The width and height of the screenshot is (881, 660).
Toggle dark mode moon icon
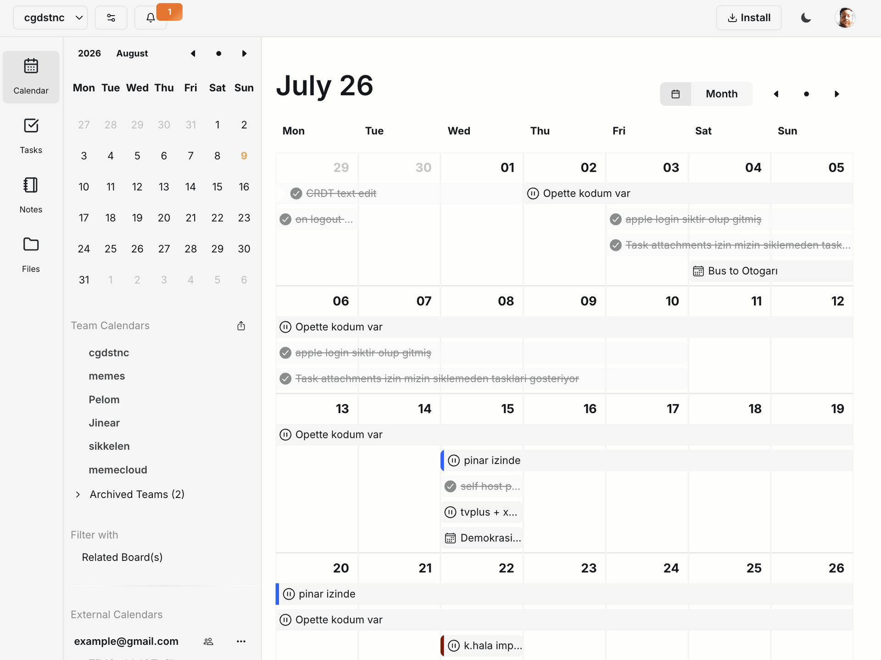[806, 17]
